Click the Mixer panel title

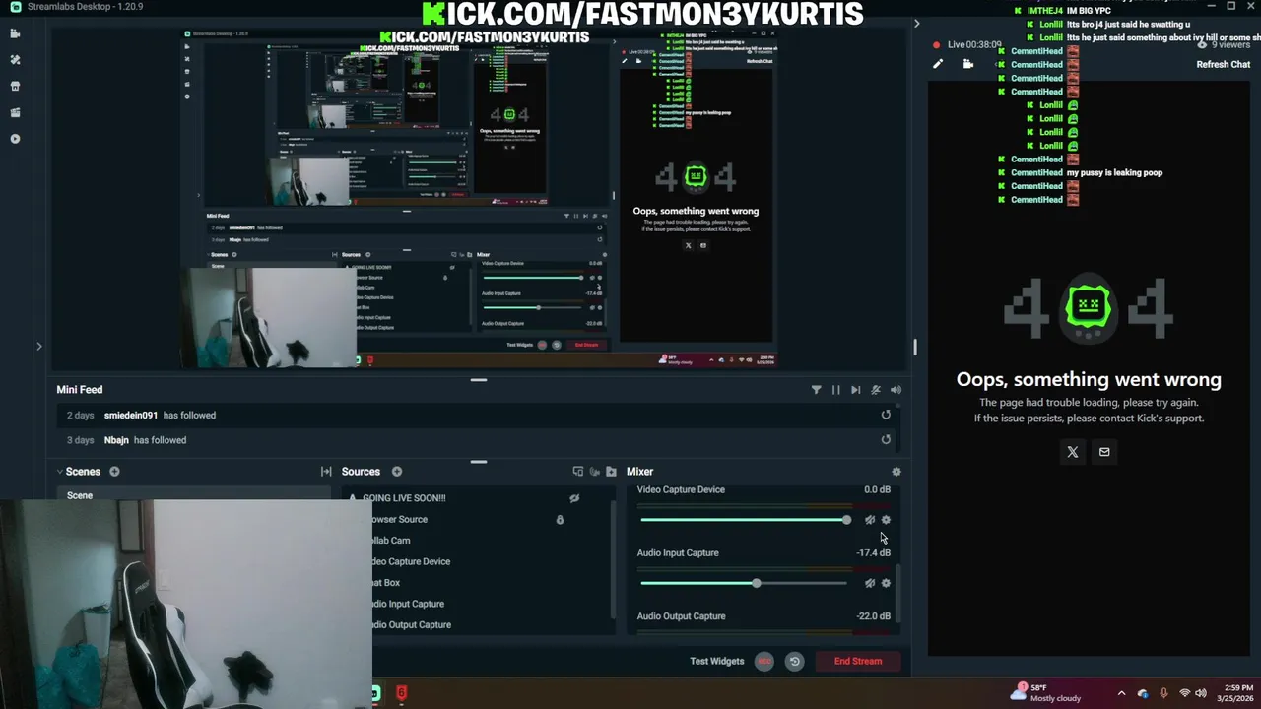tap(639, 472)
